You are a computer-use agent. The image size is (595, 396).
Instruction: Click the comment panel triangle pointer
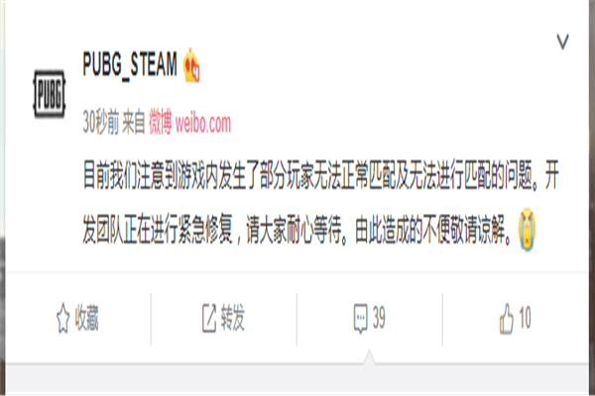[369, 357]
